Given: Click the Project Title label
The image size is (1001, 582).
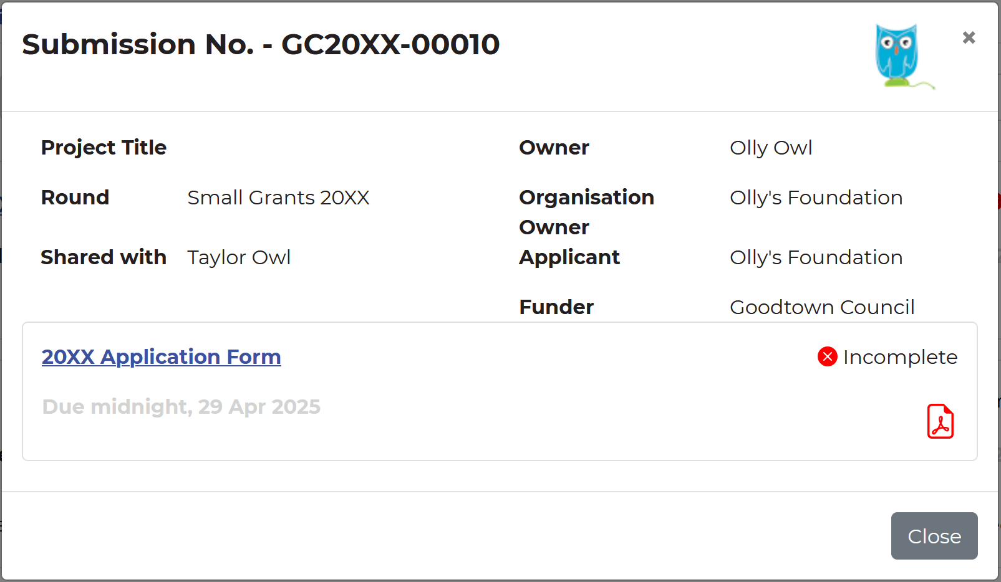Looking at the screenshot, I should pyautogui.click(x=104, y=148).
